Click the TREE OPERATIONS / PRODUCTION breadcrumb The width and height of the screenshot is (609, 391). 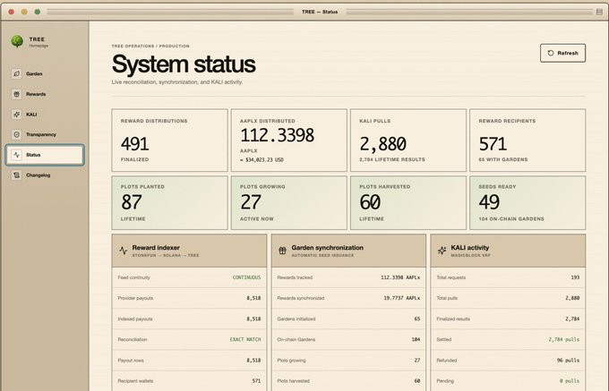[150, 47]
